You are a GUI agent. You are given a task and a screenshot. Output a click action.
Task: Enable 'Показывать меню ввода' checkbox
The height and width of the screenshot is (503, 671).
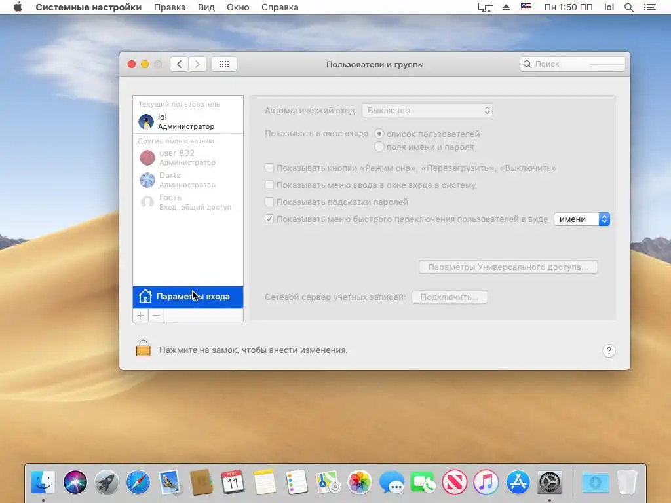click(x=269, y=185)
